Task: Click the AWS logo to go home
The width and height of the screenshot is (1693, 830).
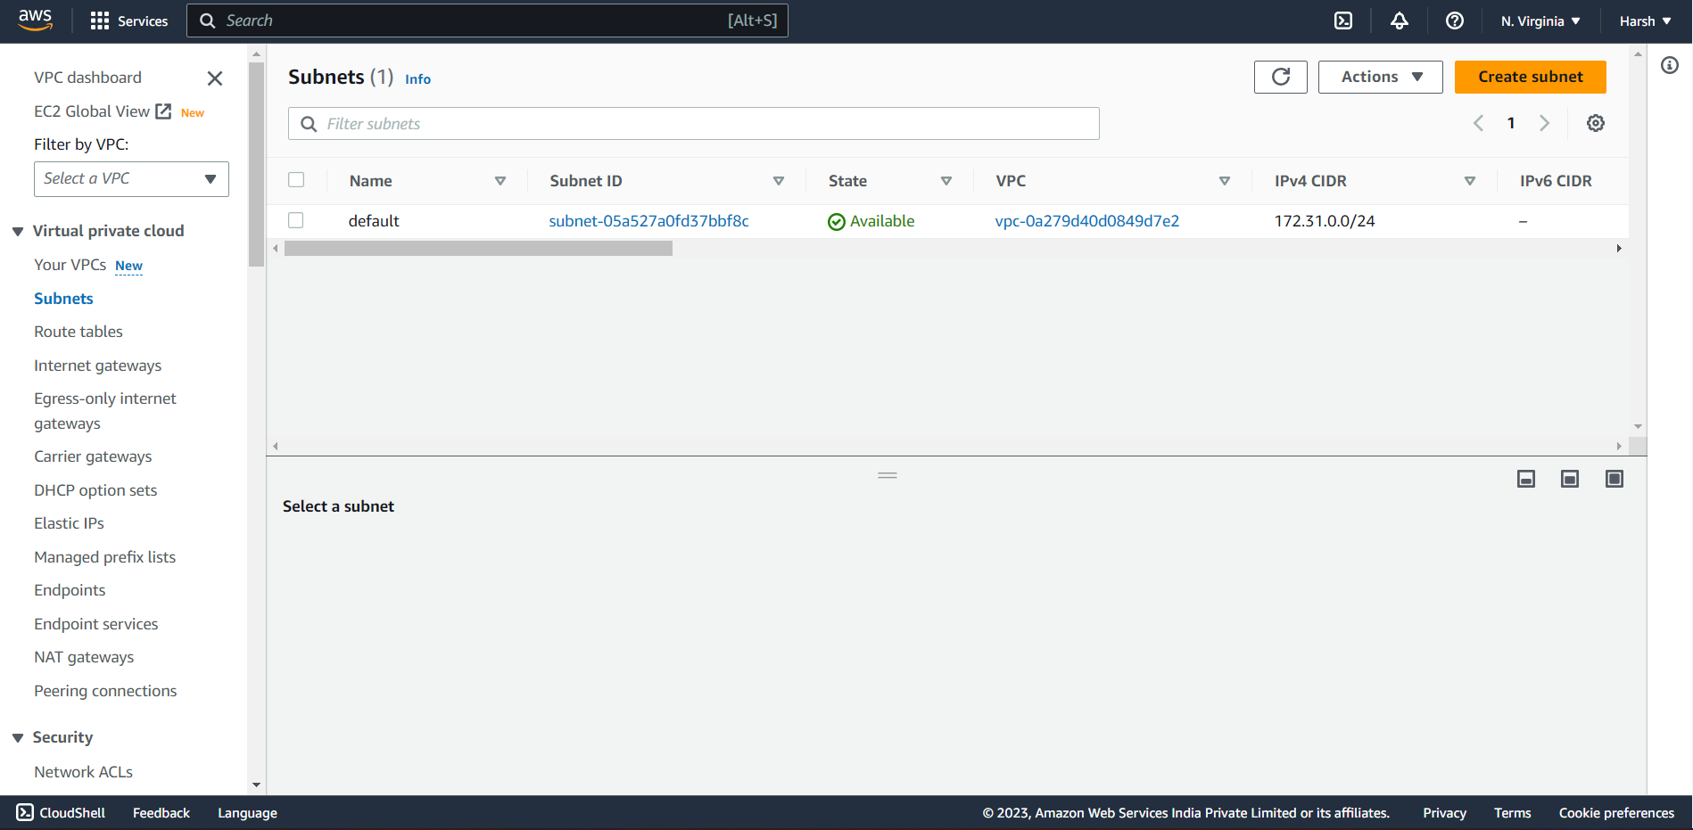Action: [35, 20]
